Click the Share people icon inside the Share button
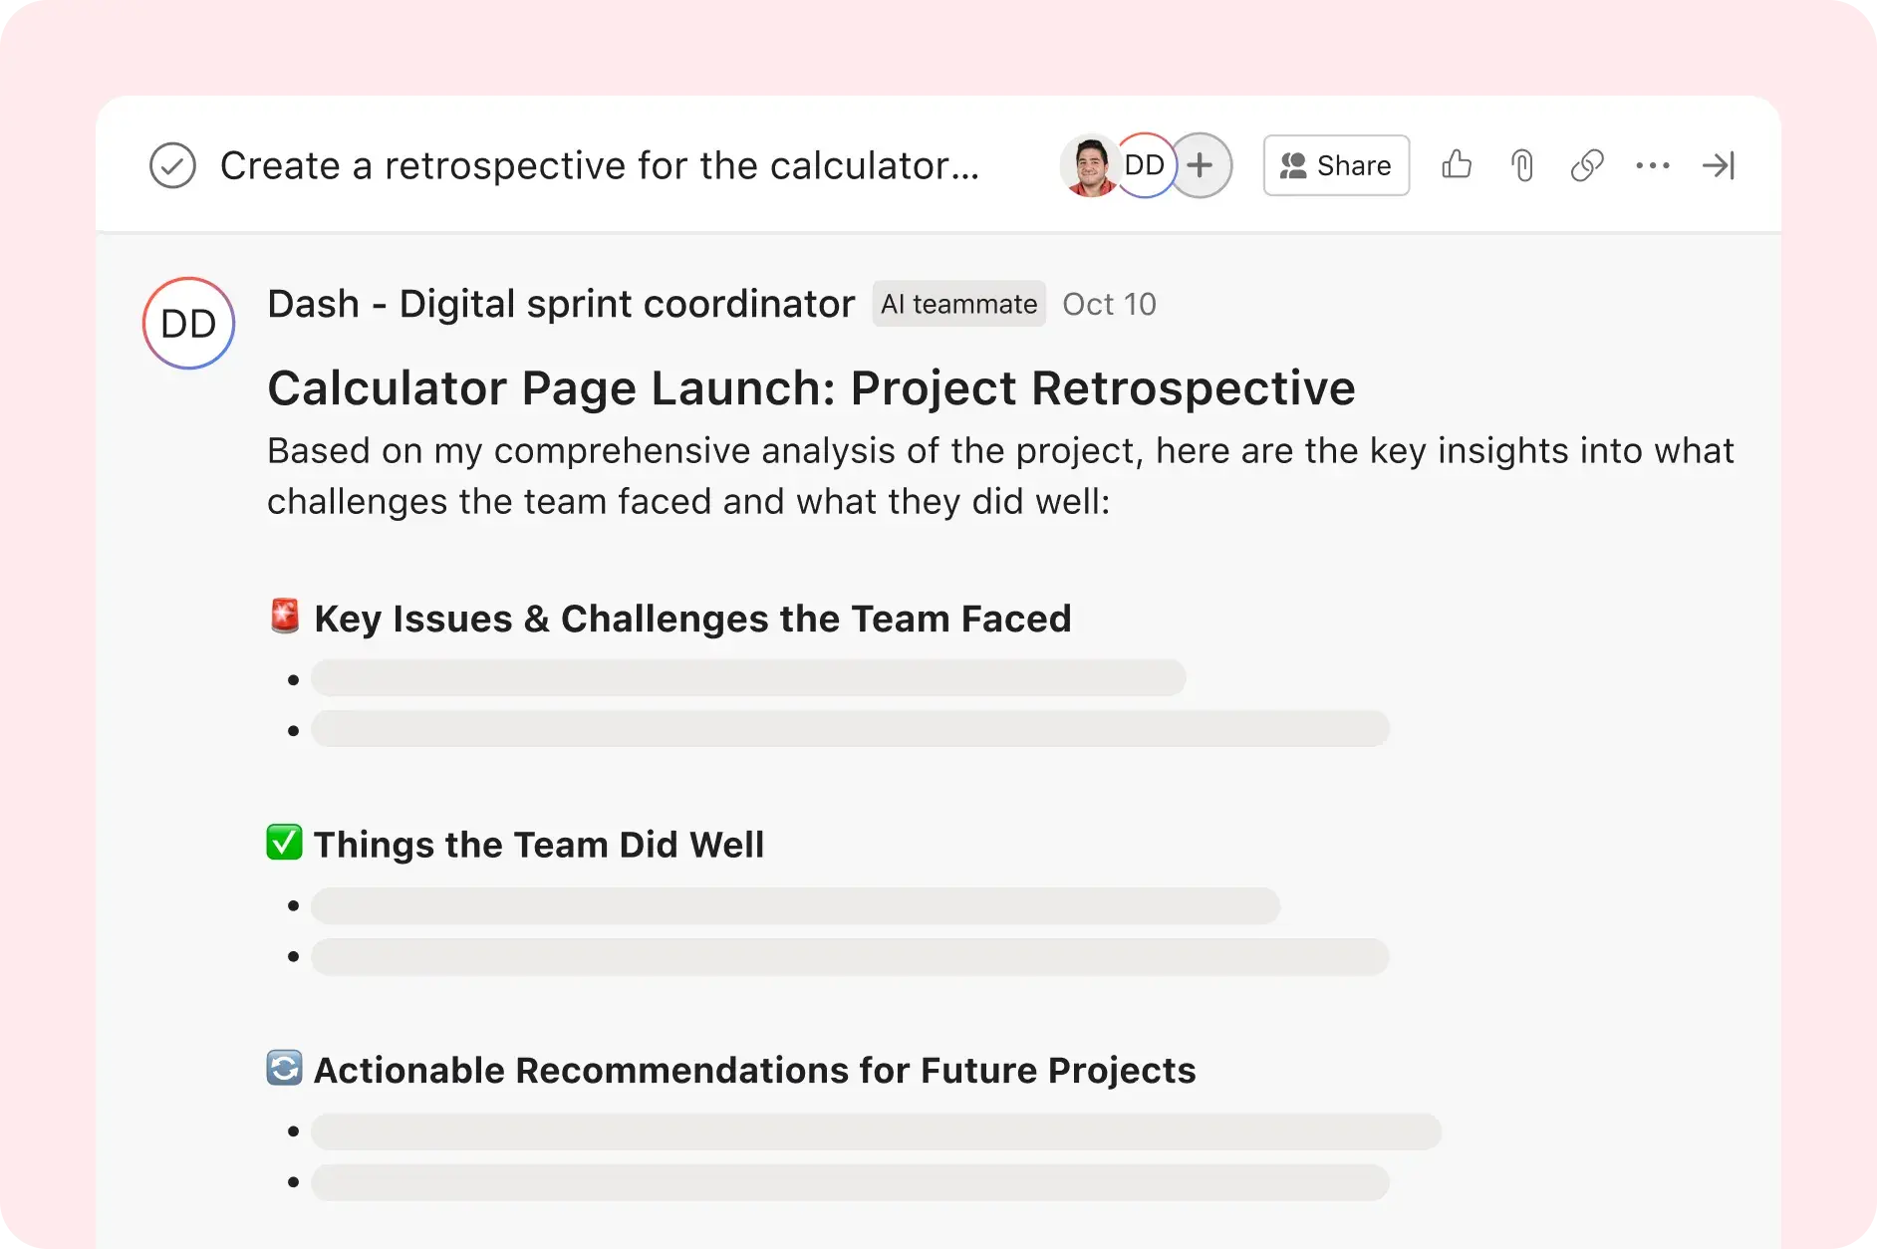Screen dimensions: 1877x1249 pos(1294,165)
